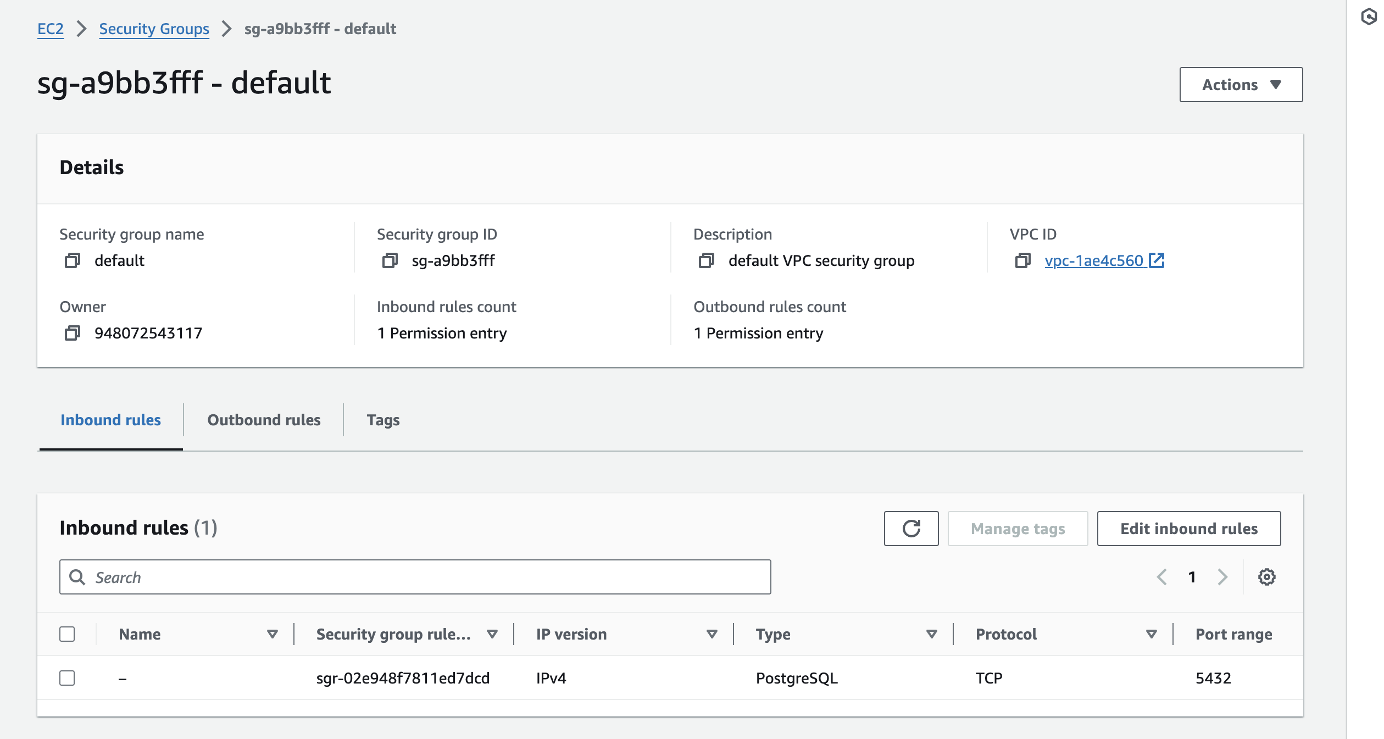Open the Protocol column filter

pyautogui.click(x=1149, y=634)
